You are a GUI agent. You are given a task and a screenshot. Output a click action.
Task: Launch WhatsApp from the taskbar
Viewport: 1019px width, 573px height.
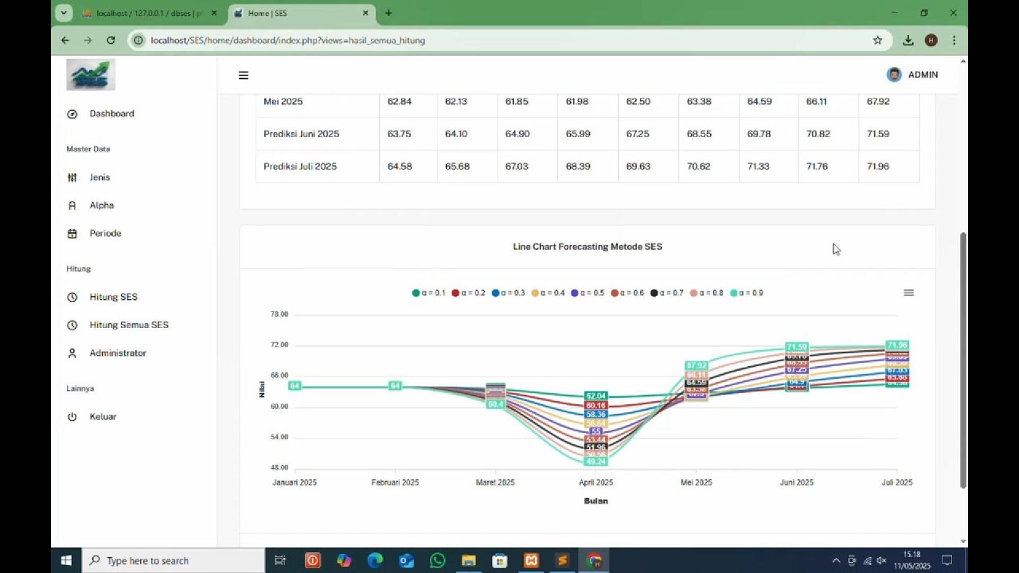[x=437, y=560]
